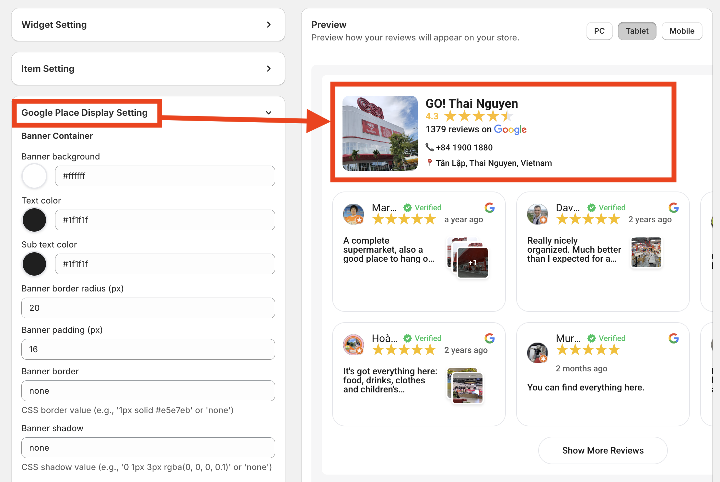Click the GO! Thai Nguyen store photo
The width and height of the screenshot is (720, 482).
(x=380, y=133)
